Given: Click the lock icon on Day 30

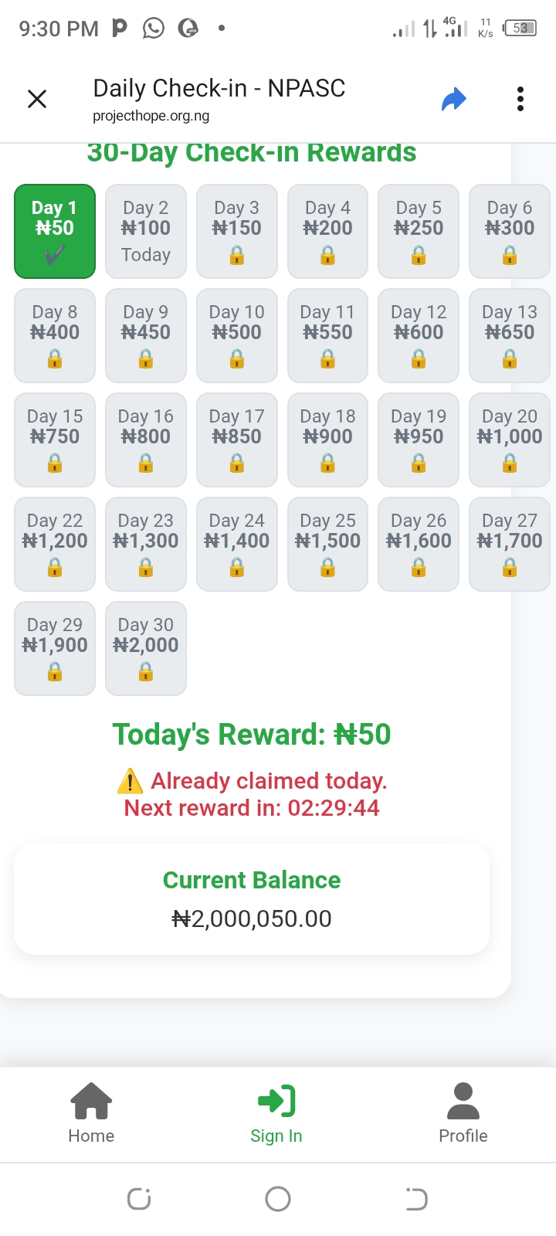Looking at the screenshot, I should (x=146, y=673).
